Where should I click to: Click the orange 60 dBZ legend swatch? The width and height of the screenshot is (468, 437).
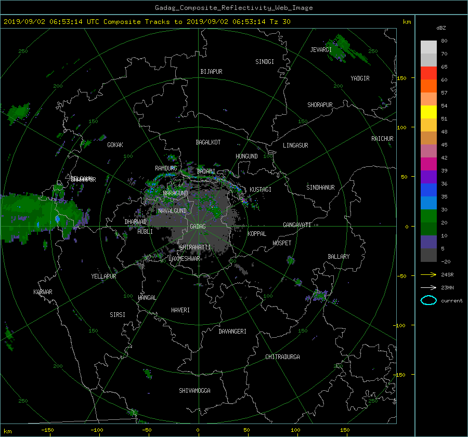(428, 86)
